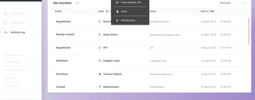
Task: Click the DATE & TIME column header
Action: coord(207,11)
